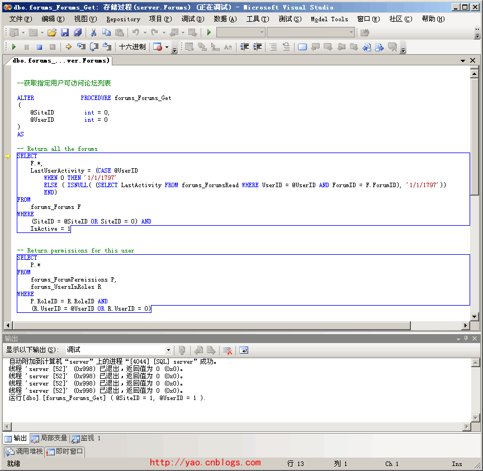
Task: Click the Cut scissors icon
Action: (x=93, y=33)
